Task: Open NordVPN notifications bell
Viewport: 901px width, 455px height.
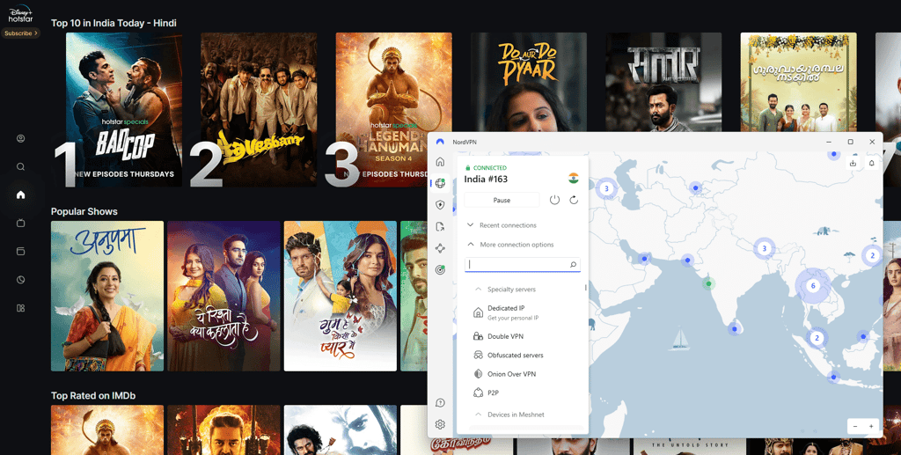Action: [871, 163]
